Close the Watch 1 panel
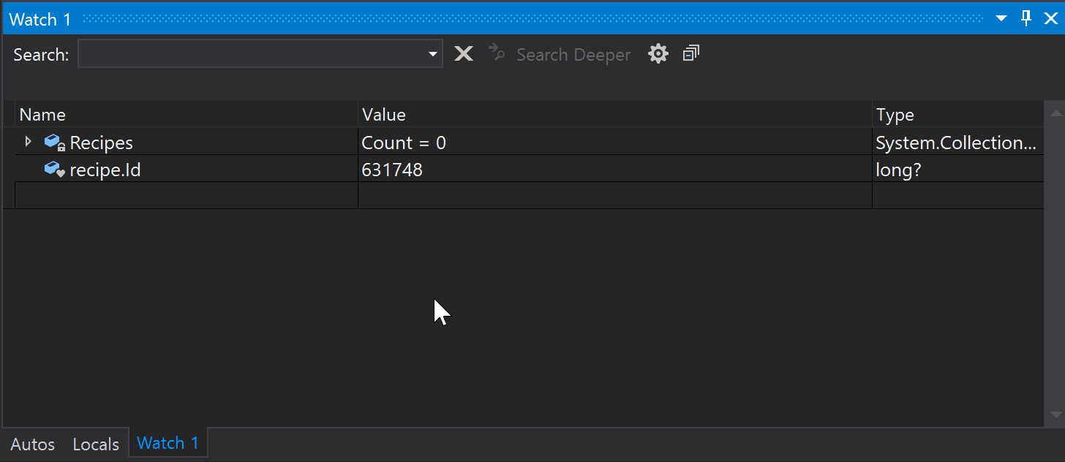The width and height of the screenshot is (1065, 462). click(x=1050, y=18)
